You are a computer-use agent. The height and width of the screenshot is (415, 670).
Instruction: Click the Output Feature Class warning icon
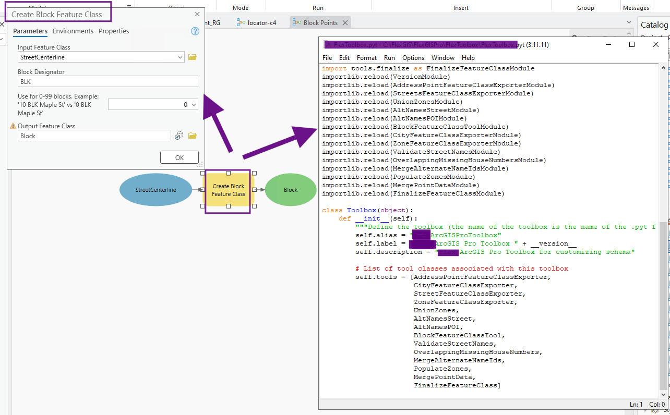pos(13,126)
